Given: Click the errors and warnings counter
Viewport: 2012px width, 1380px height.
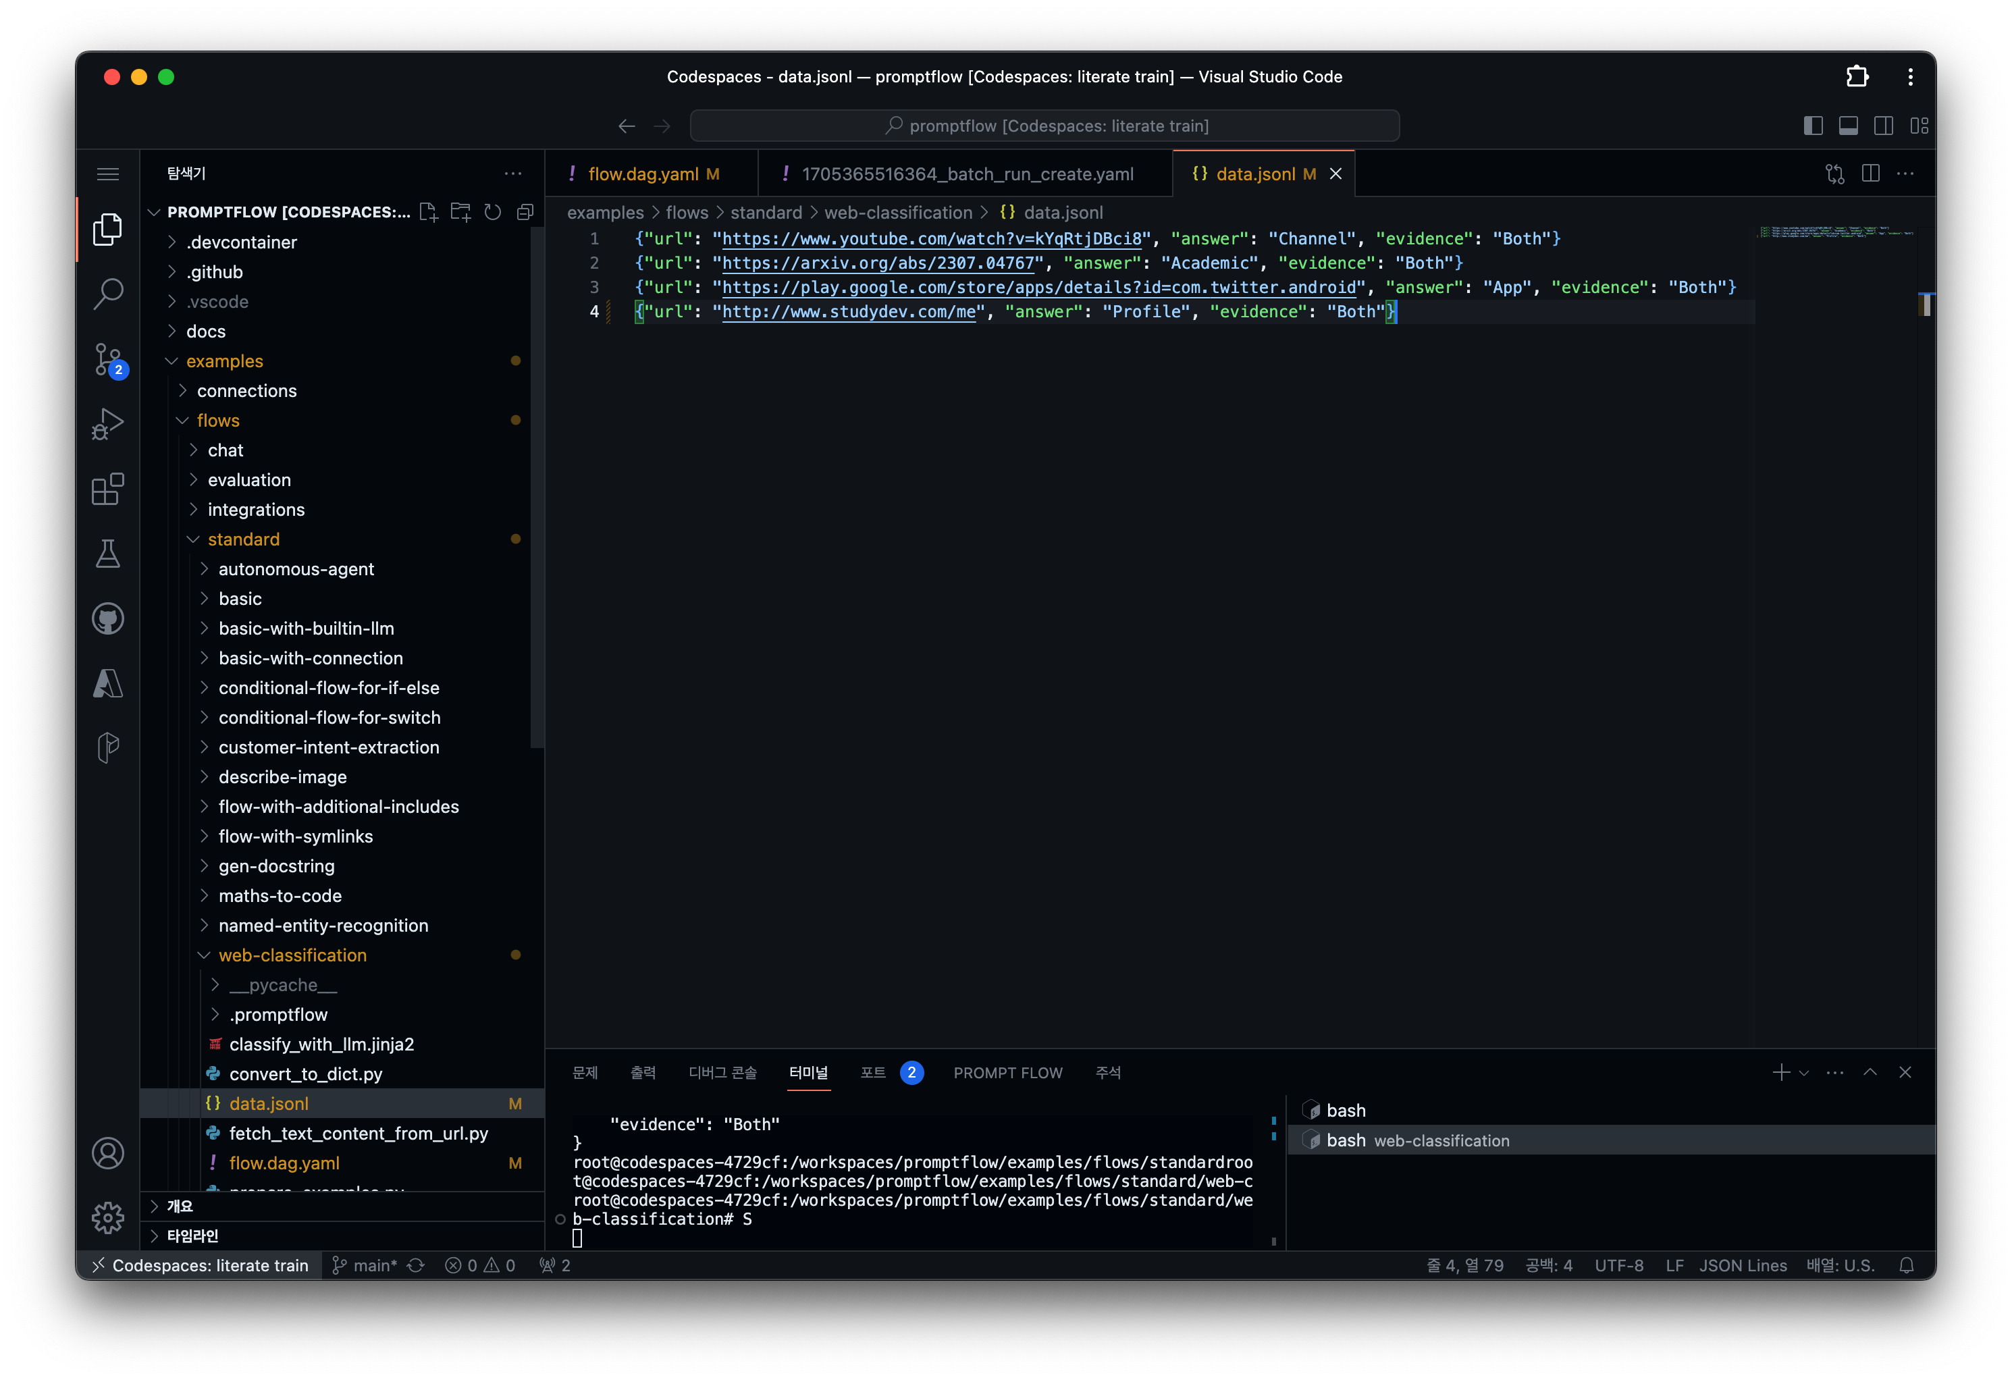Looking at the screenshot, I should 479,1265.
